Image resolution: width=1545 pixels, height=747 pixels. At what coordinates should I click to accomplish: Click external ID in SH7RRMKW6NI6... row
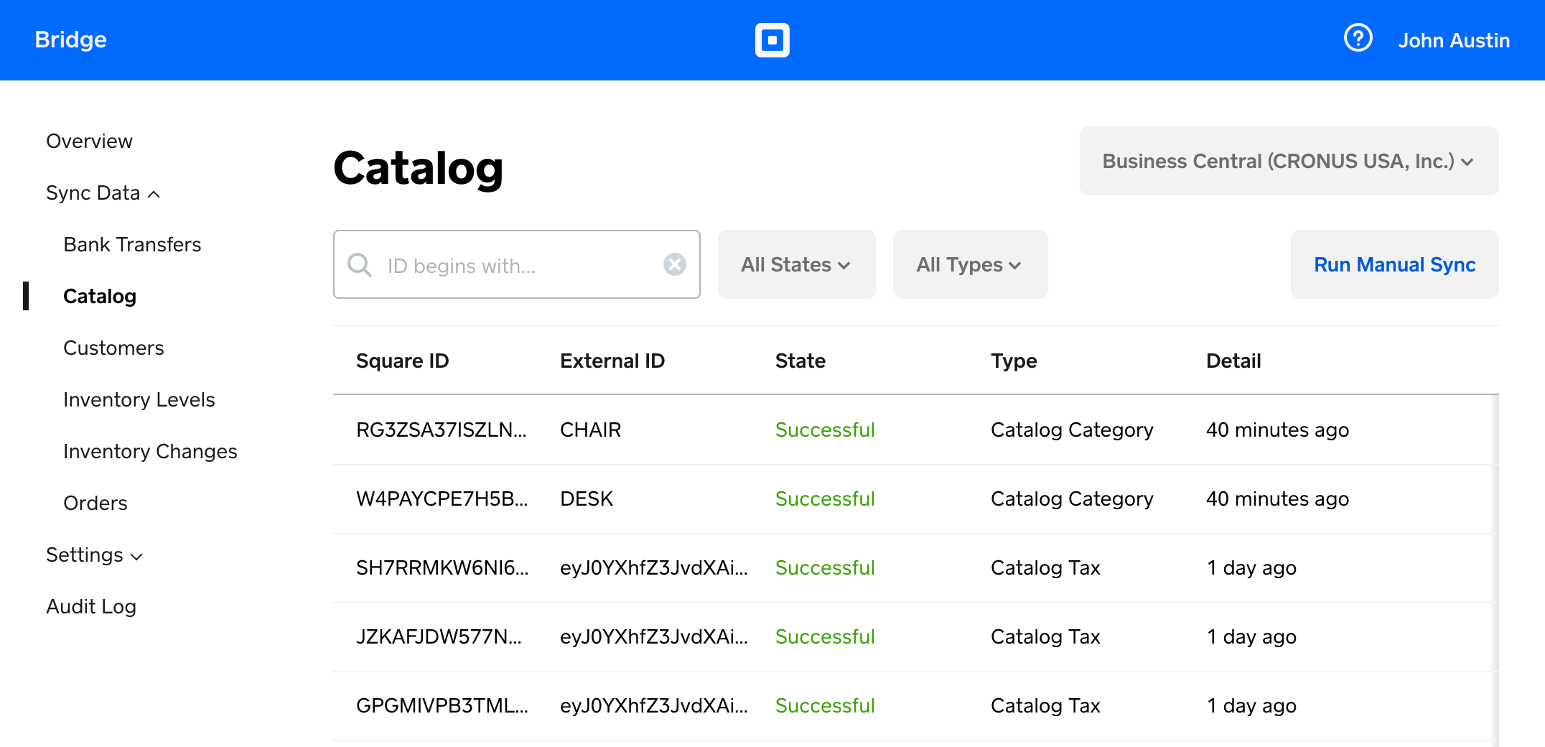pyautogui.click(x=654, y=567)
